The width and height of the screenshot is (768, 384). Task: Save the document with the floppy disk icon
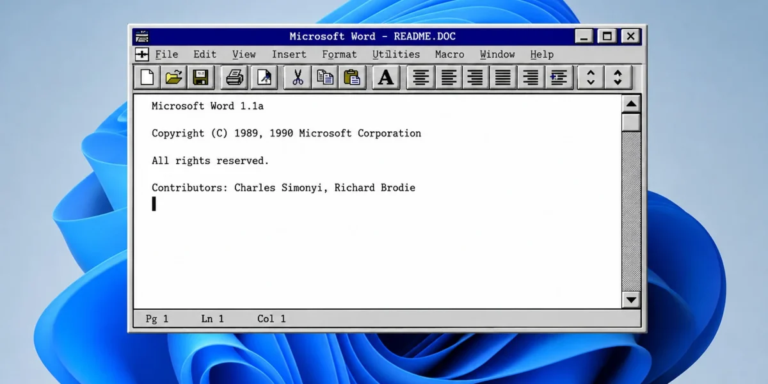200,77
